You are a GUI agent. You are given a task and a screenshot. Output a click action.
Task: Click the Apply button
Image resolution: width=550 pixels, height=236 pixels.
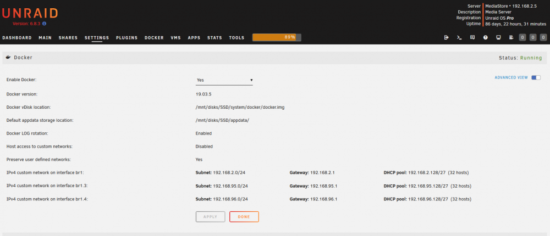211,217
